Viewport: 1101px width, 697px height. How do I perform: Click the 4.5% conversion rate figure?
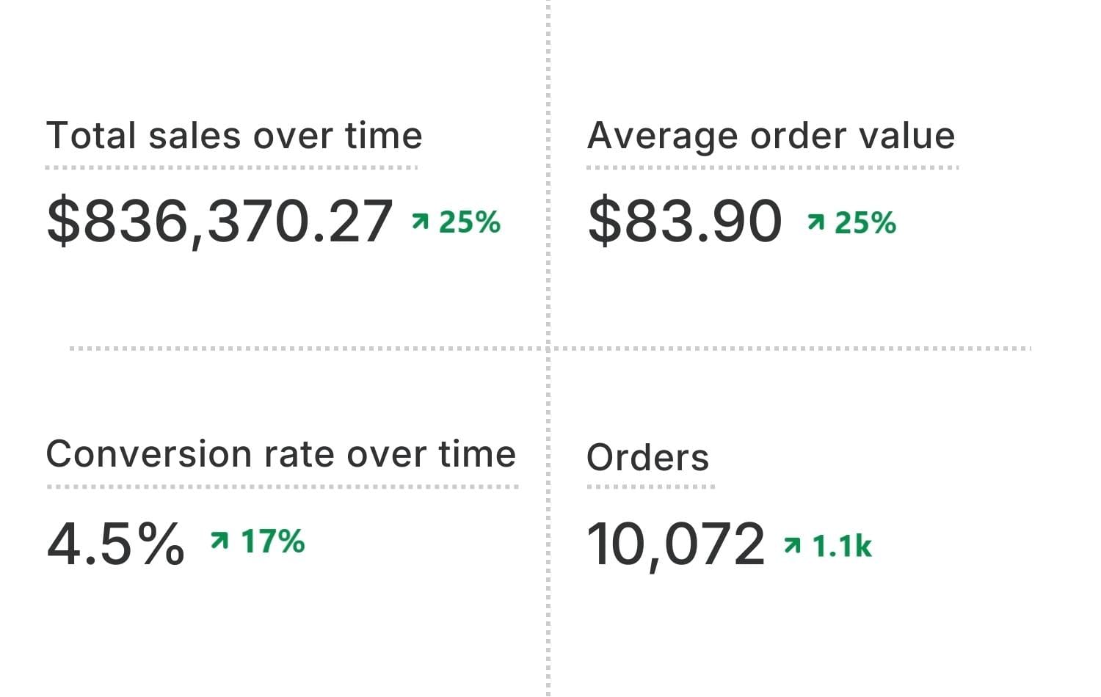116,543
